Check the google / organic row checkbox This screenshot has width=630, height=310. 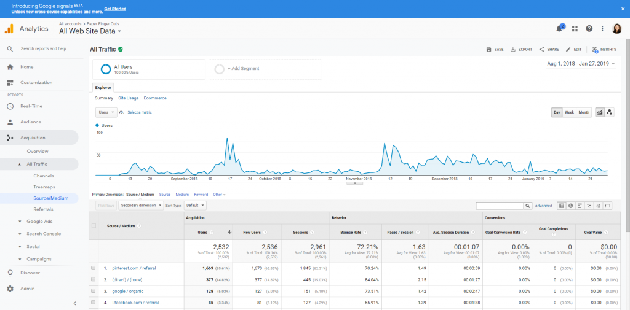(x=94, y=291)
